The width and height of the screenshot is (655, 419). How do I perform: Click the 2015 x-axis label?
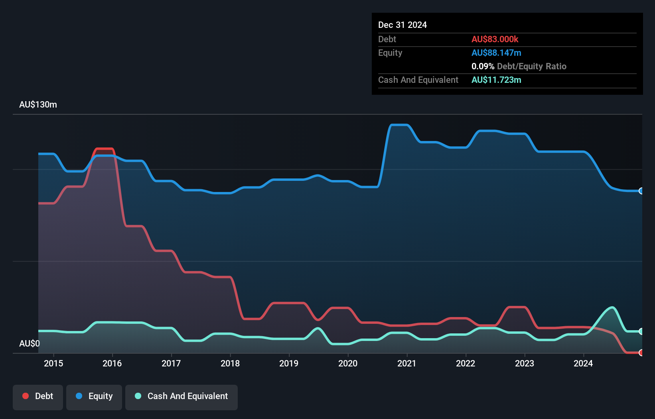[x=53, y=363]
